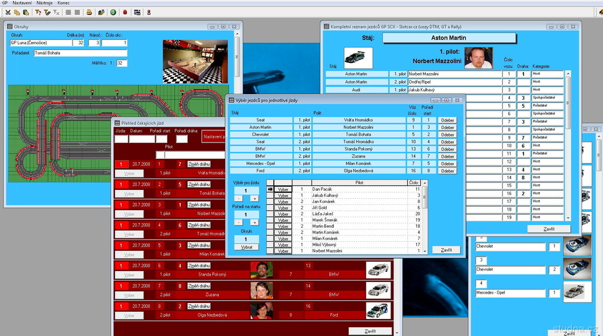Viewport: 603px width, 336px height.
Task: Click Standa Pokorný's photo in ride row
Action: click(261, 270)
